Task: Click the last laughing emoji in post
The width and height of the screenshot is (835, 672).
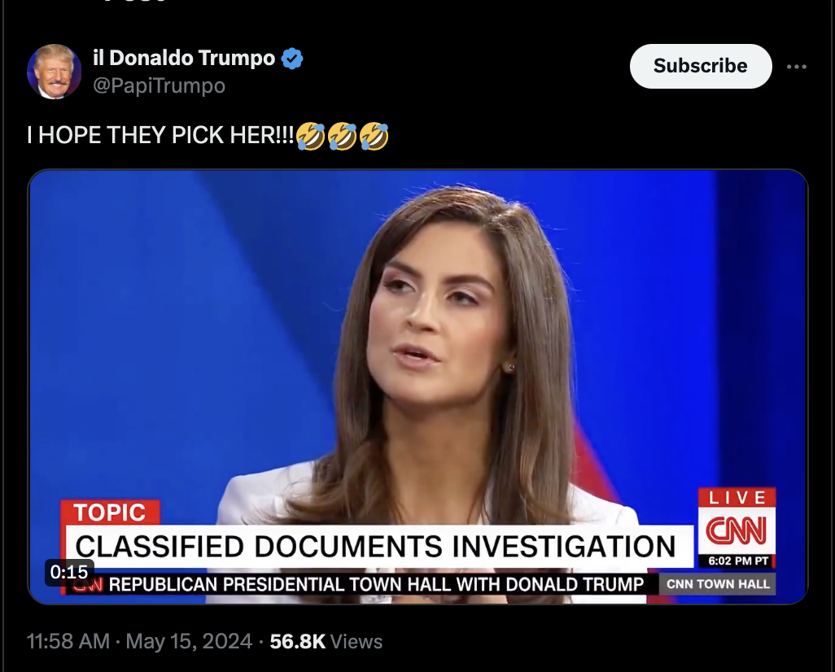Action: [x=374, y=136]
